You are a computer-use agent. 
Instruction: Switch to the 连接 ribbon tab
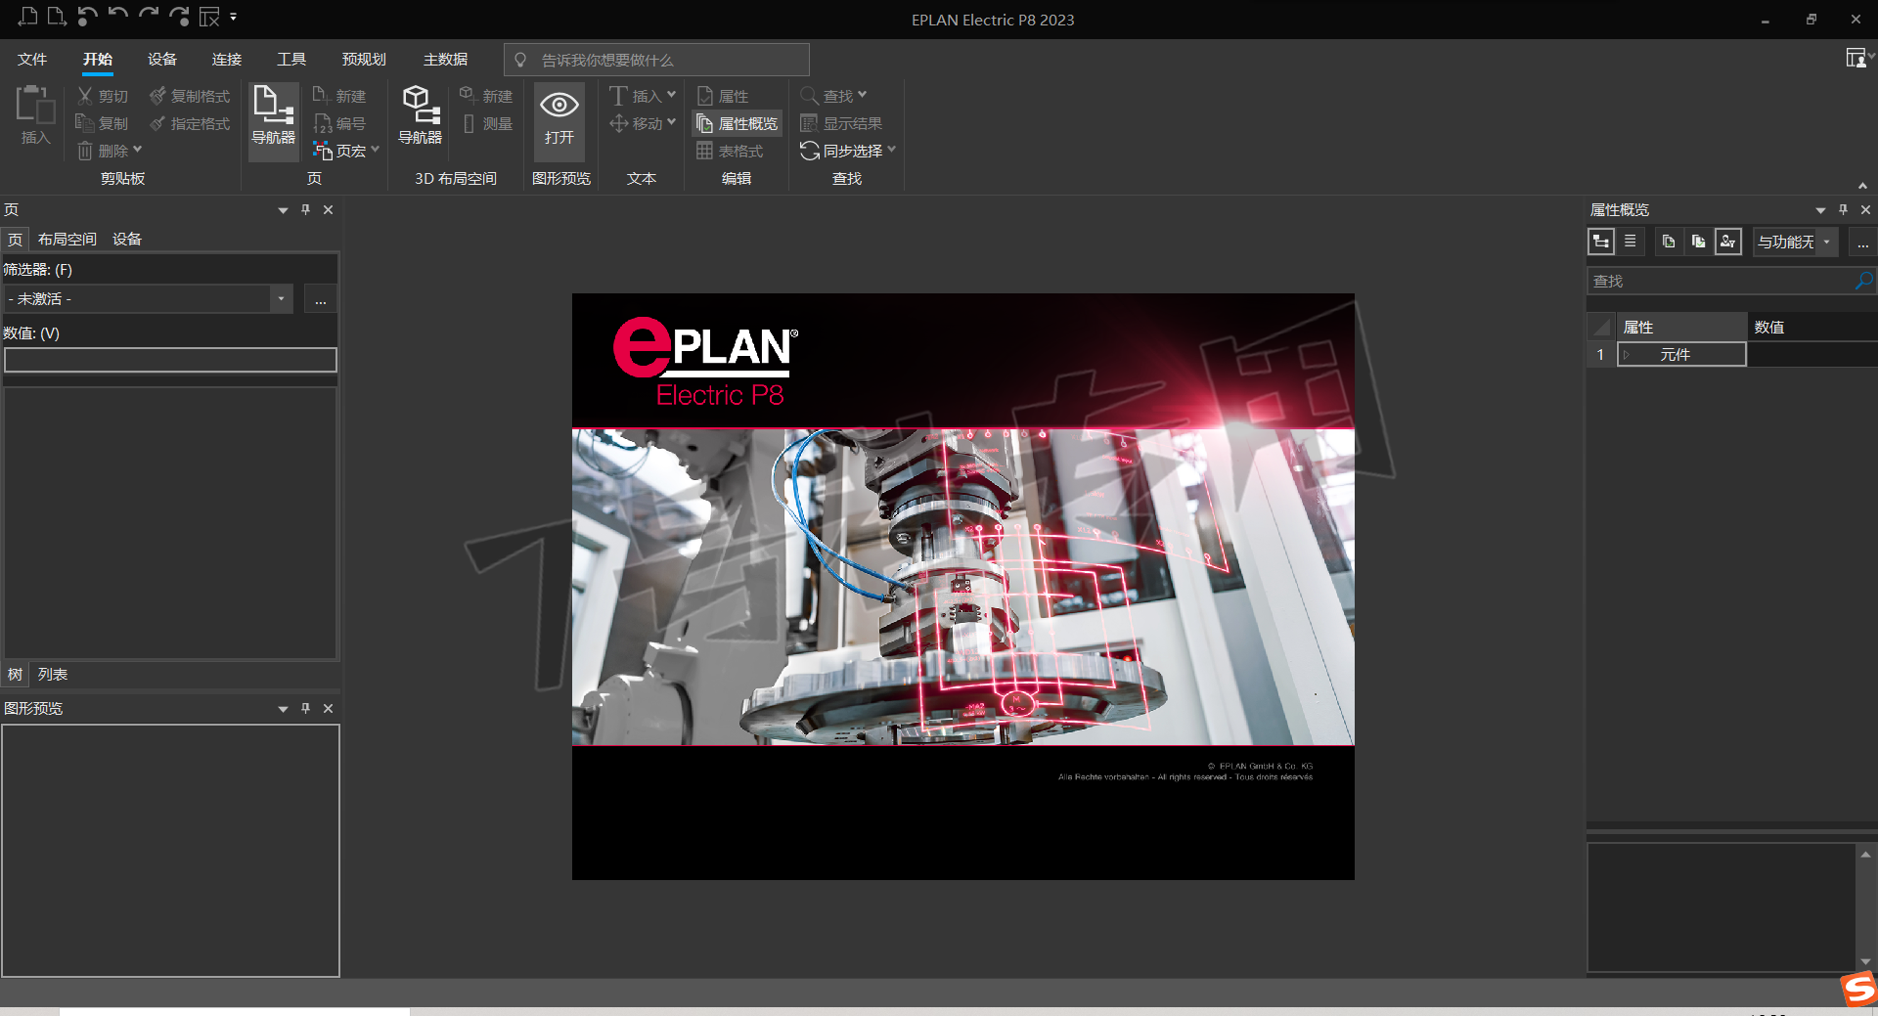pyautogui.click(x=227, y=60)
